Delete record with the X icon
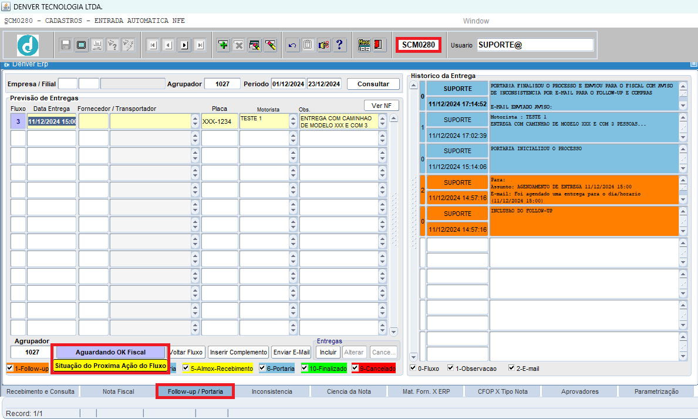Image resolution: width=698 pixels, height=419 pixels. coord(238,45)
